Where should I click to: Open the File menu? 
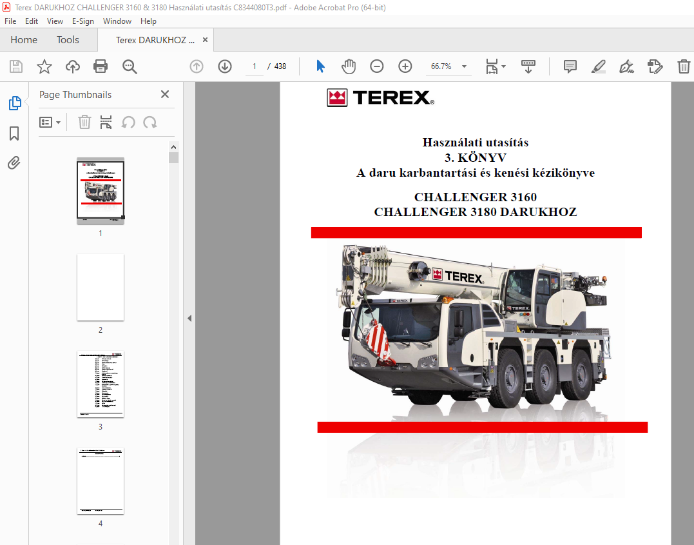pos(10,21)
